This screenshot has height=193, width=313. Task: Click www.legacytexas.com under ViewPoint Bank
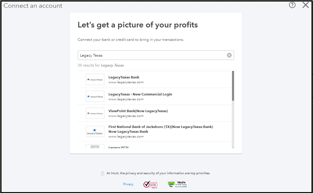coord(126,116)
